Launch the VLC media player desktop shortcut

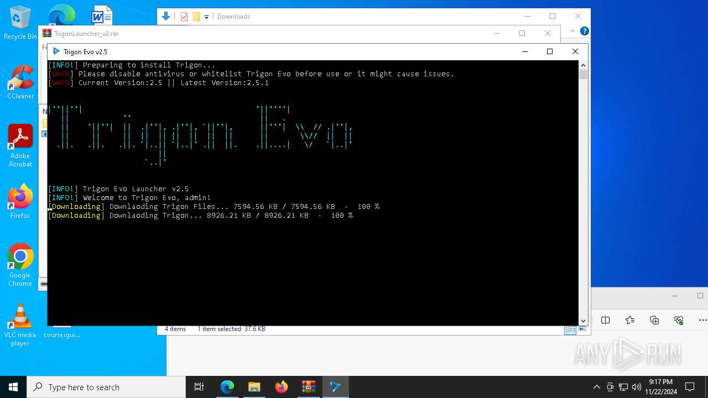pos(20,325)
